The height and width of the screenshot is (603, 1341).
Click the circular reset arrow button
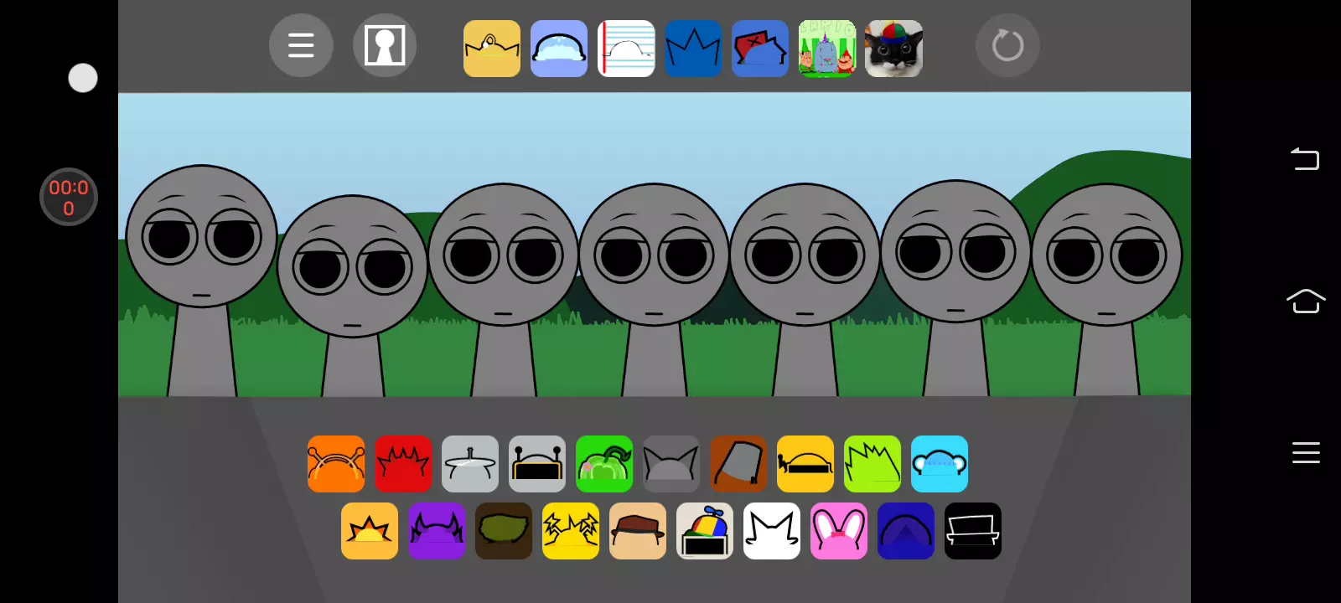click(1007, 45)
